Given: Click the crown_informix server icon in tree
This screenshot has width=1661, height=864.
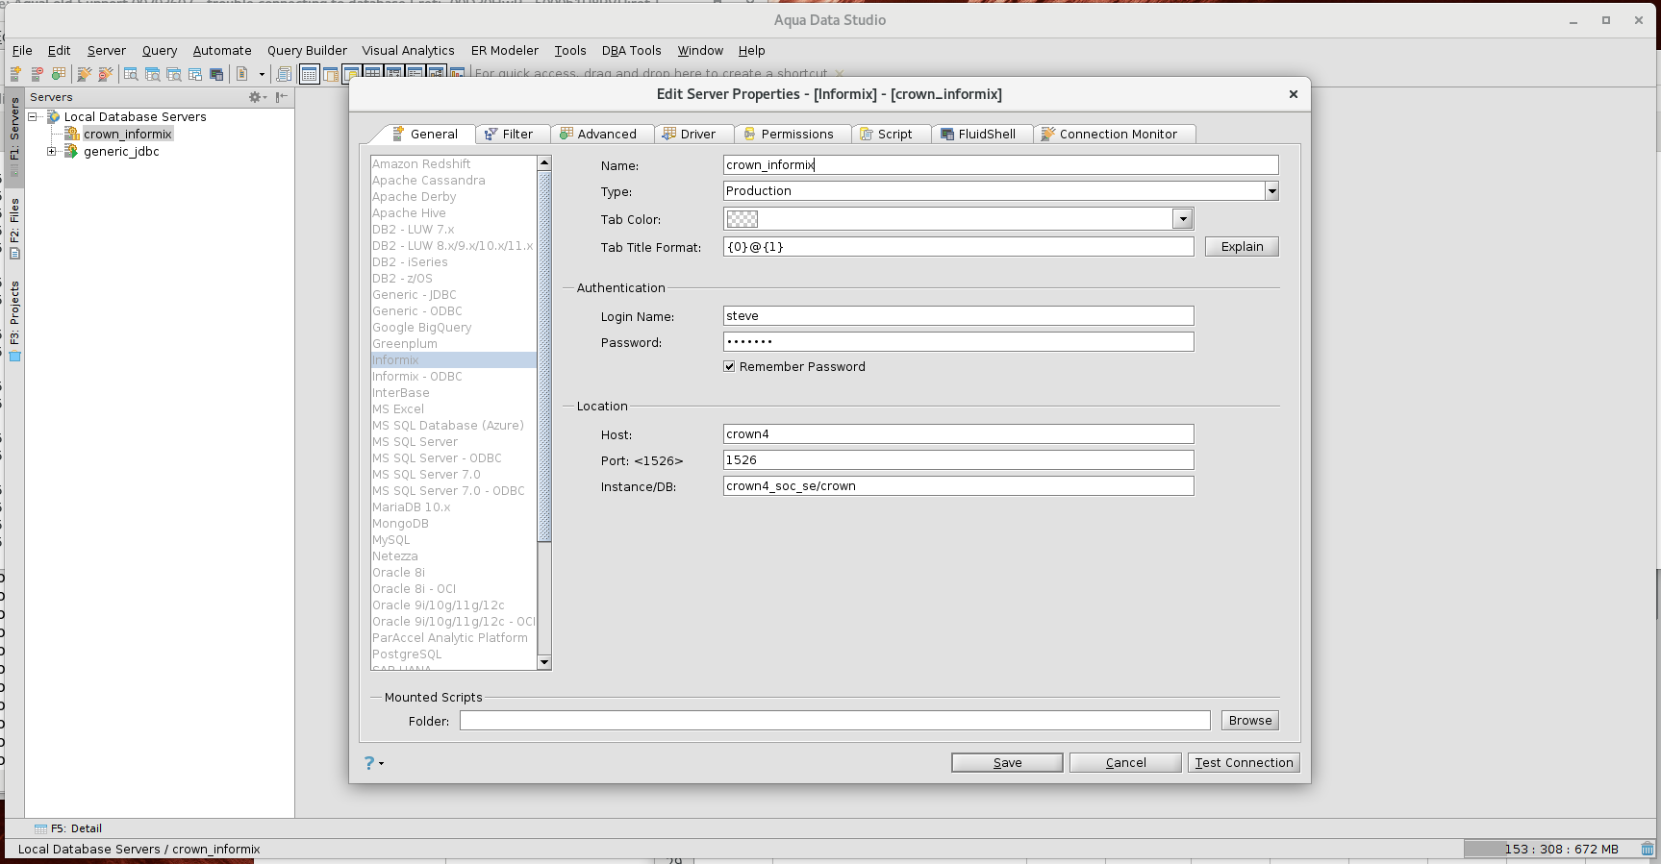Looking at the screenshot, I should click(x=71, y=135).
